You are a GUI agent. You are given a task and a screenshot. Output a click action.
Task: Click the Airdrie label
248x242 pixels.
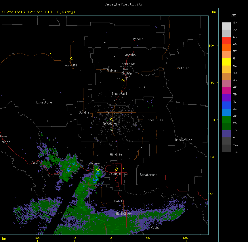click(116, 154)
